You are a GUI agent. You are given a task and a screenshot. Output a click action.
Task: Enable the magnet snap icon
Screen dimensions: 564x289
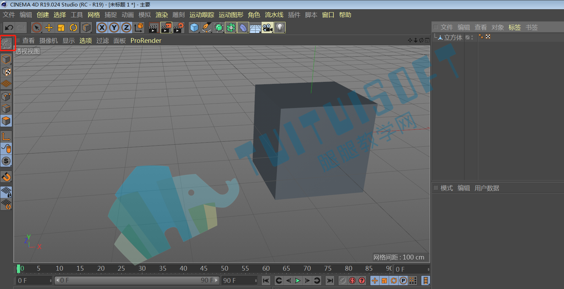tap(6, 177)
